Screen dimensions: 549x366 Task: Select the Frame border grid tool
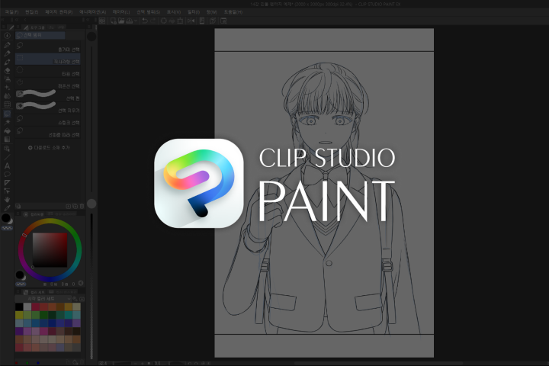point(7,104)
